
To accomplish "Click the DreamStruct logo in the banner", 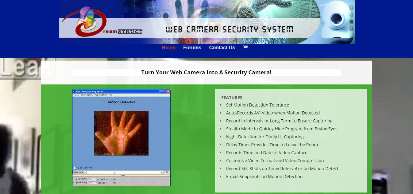I will [92, 22].
